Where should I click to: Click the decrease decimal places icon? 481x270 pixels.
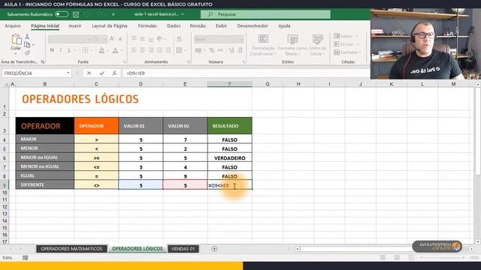coord(240,50)
